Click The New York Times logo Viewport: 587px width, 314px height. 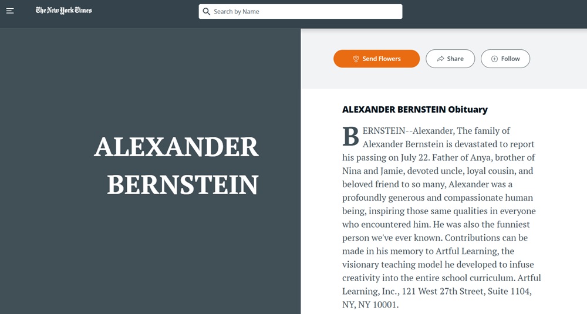(63, 11)
